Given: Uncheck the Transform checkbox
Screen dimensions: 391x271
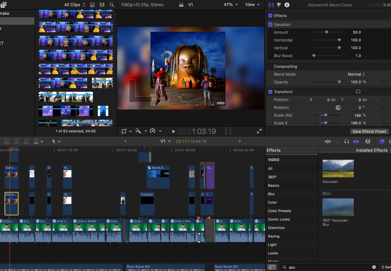Looking at the screenshot, I should pyautogui.click(x=270, y=92).
